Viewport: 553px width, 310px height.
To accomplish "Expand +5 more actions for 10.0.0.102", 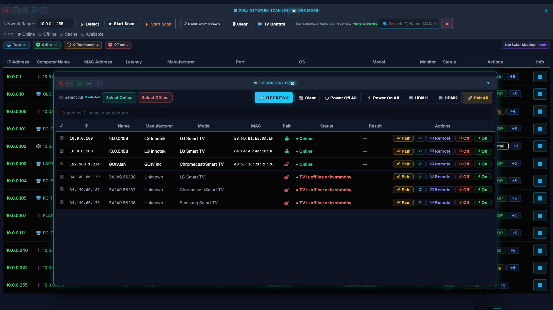I will [516, 146].
